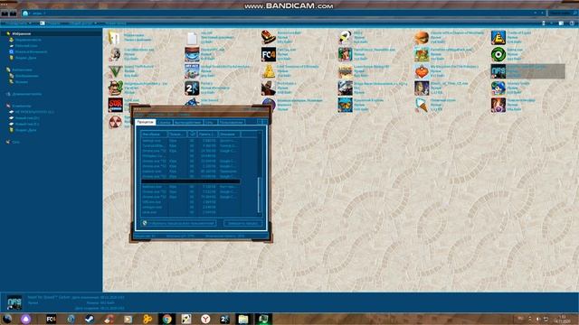
Task: Open Домашняя группа in the navigation pane
Action: (x=26, y=94)
